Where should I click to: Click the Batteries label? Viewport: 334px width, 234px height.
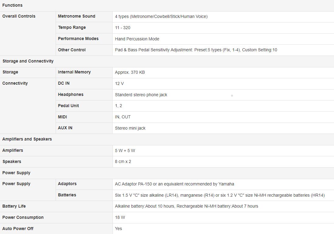pyautogui.click(x=67, y=195)
